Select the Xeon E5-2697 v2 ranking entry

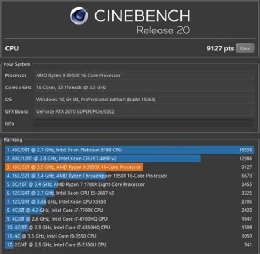129,193
